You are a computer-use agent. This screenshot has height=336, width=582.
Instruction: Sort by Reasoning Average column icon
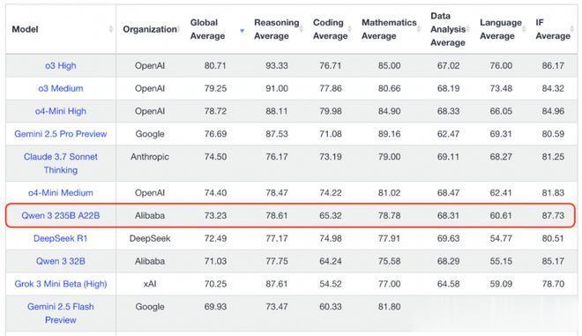click(x=301, y=29)
